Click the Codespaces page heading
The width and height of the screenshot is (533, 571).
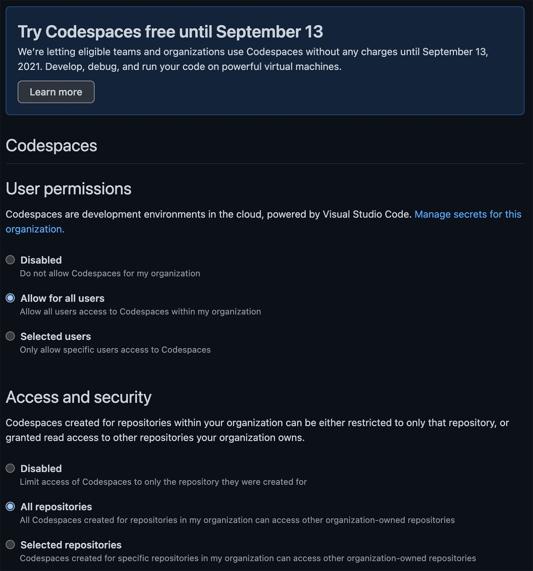pyautogui.click(x=52, y=146)
